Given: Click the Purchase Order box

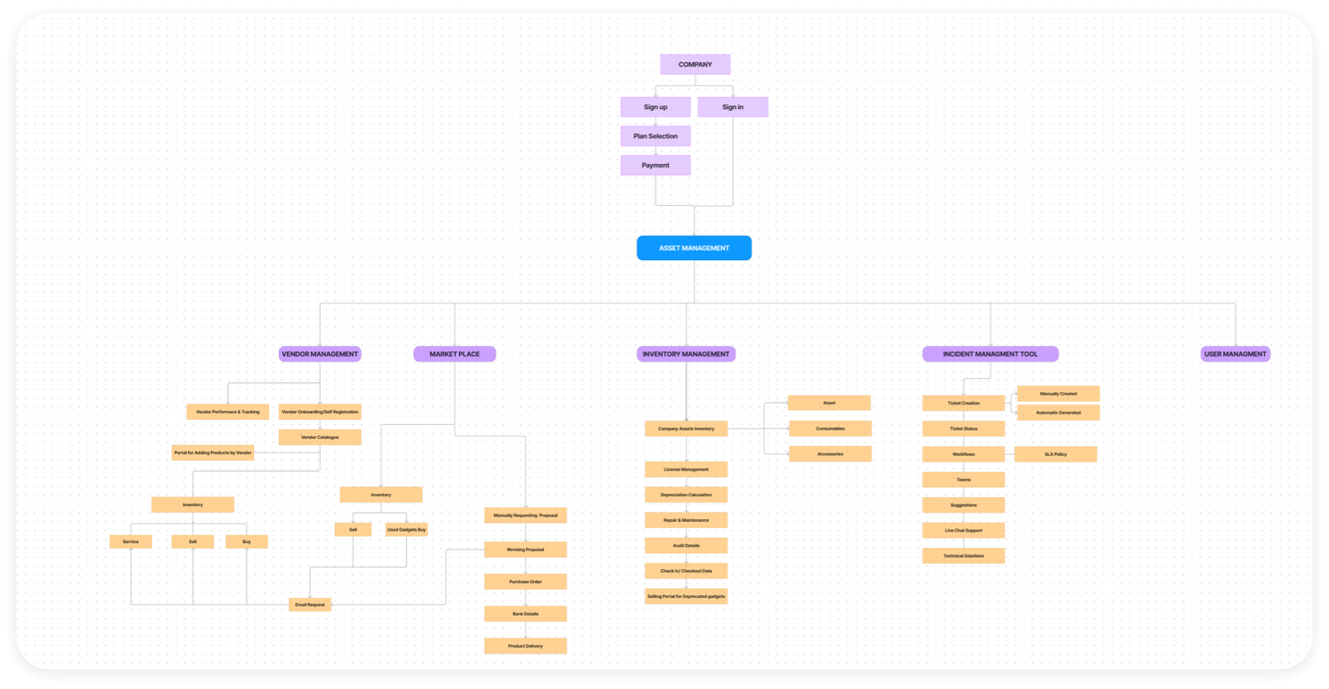Looking at the screenshot, I should coord(525,582).
